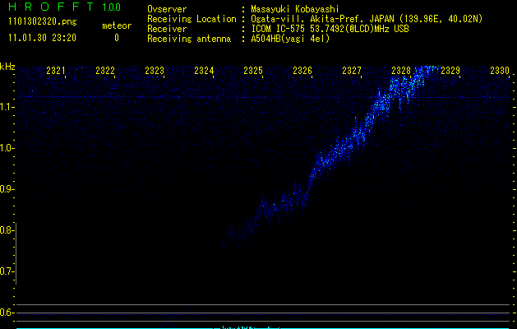Click the Receiving Location label
The width and height of the screenshot is (517, 329).
(192, 19)
